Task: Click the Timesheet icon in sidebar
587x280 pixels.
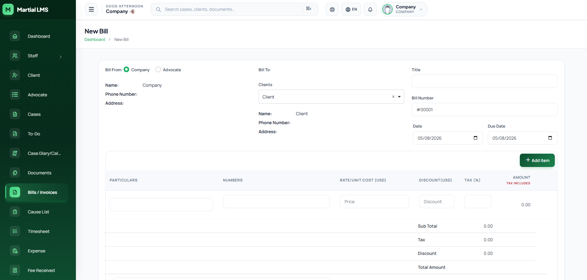Action: 15,231
